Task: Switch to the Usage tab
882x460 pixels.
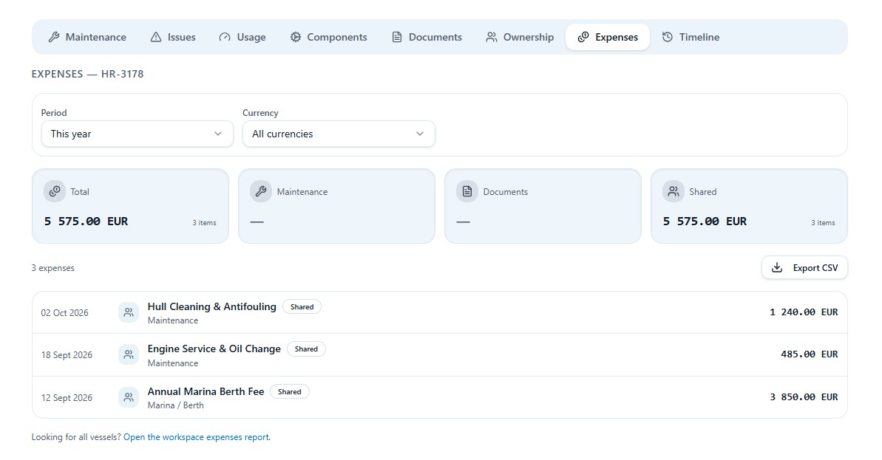Action: [x=242, y=37]
